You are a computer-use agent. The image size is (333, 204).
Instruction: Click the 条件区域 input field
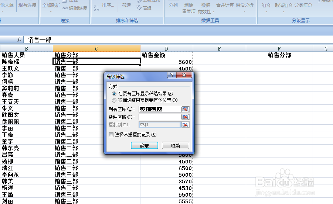tap(160, 117)
